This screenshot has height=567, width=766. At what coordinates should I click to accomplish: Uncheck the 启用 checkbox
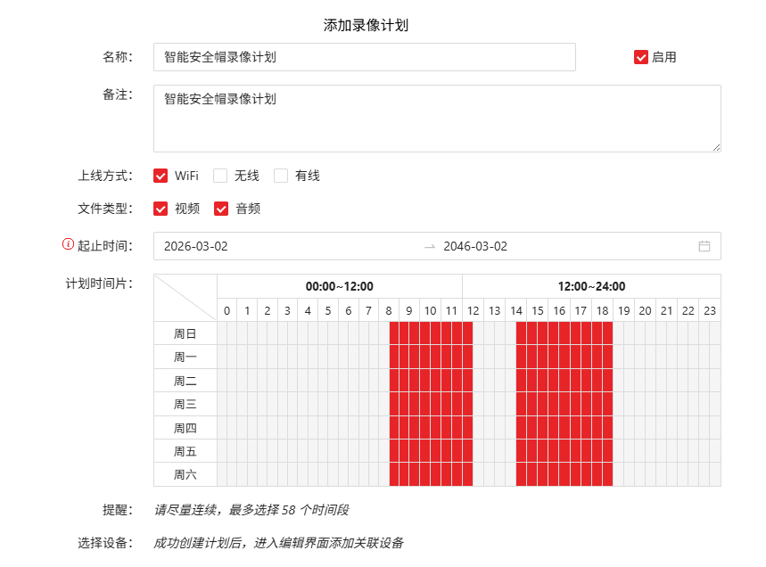click(641, 57)
